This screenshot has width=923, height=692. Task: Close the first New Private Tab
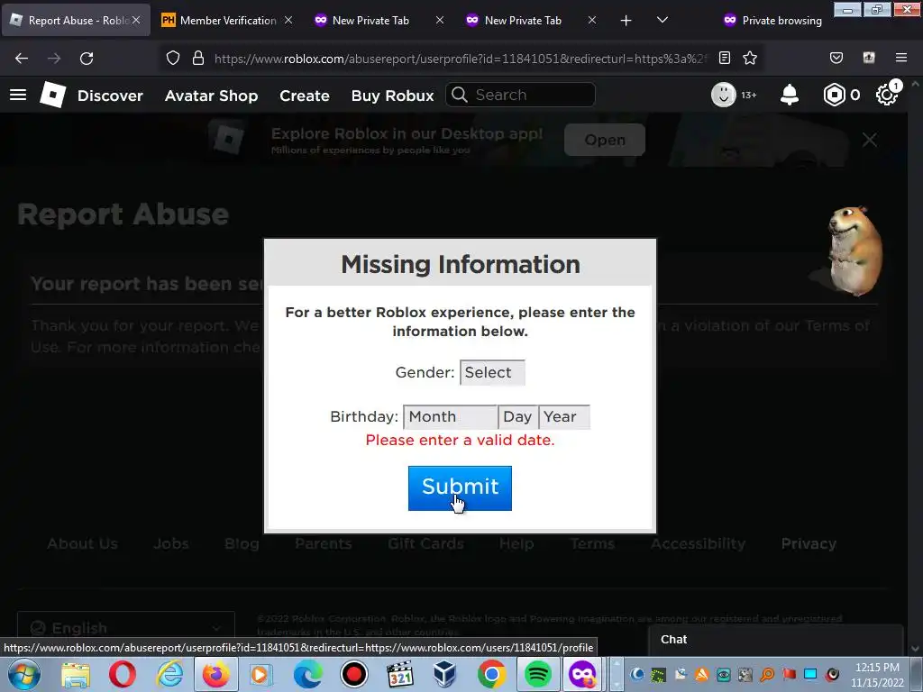pos(440,20)
